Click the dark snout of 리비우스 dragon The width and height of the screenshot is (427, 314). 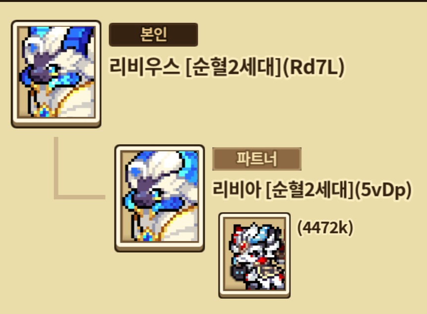(x=40, y=70)
